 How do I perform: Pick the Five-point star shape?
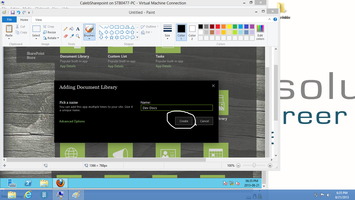111,37
